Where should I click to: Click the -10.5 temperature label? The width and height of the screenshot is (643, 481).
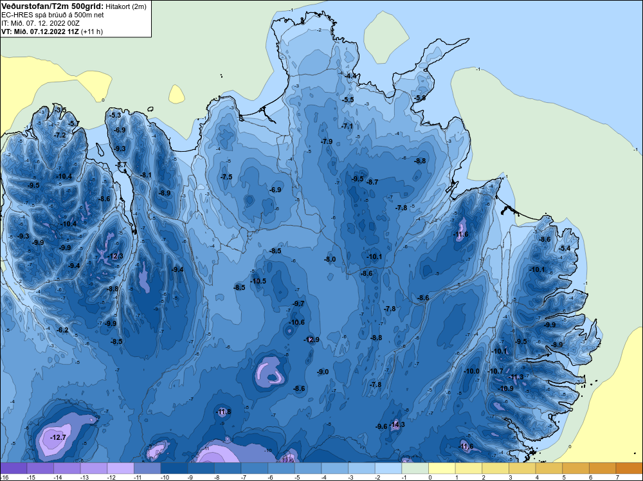(x=258, y=281)
